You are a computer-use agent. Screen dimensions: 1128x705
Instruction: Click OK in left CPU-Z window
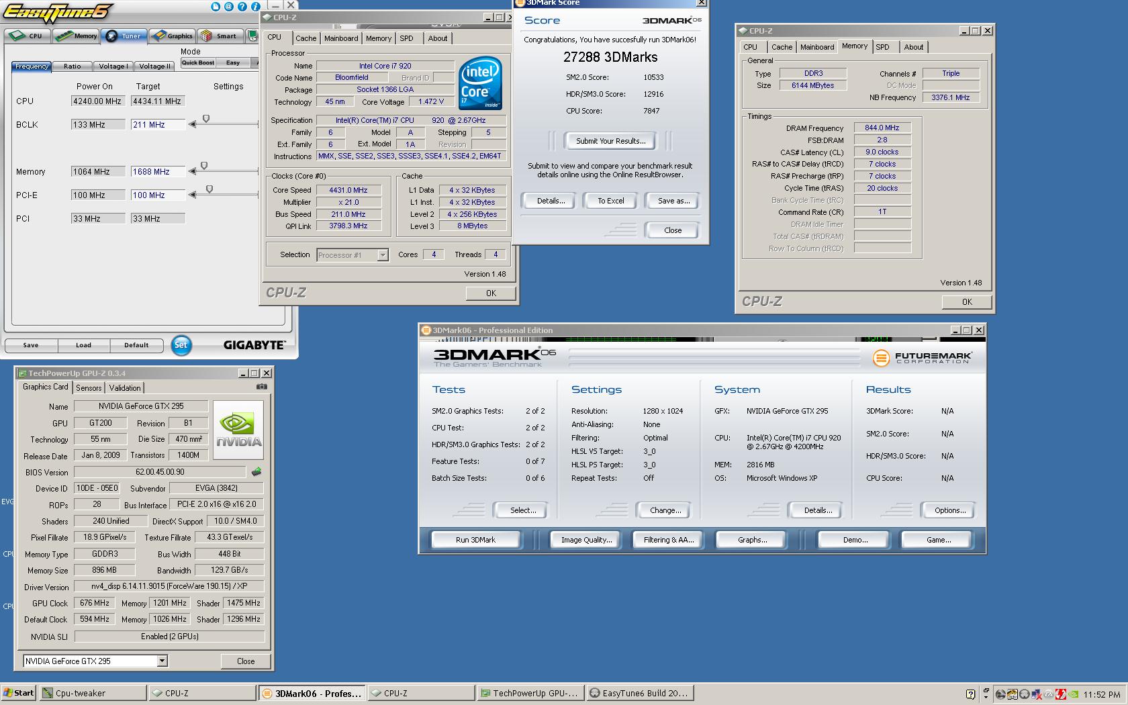(x=491, y=293)
